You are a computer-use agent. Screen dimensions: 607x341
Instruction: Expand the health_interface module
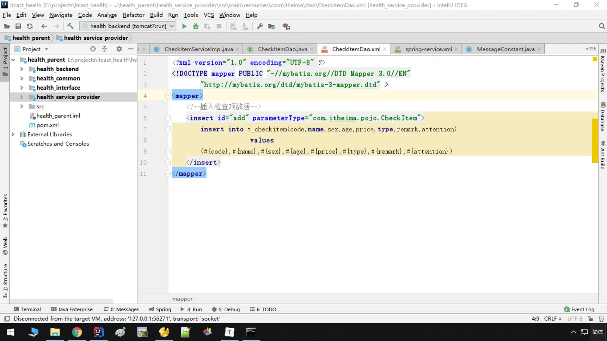[x=21, y=87]
